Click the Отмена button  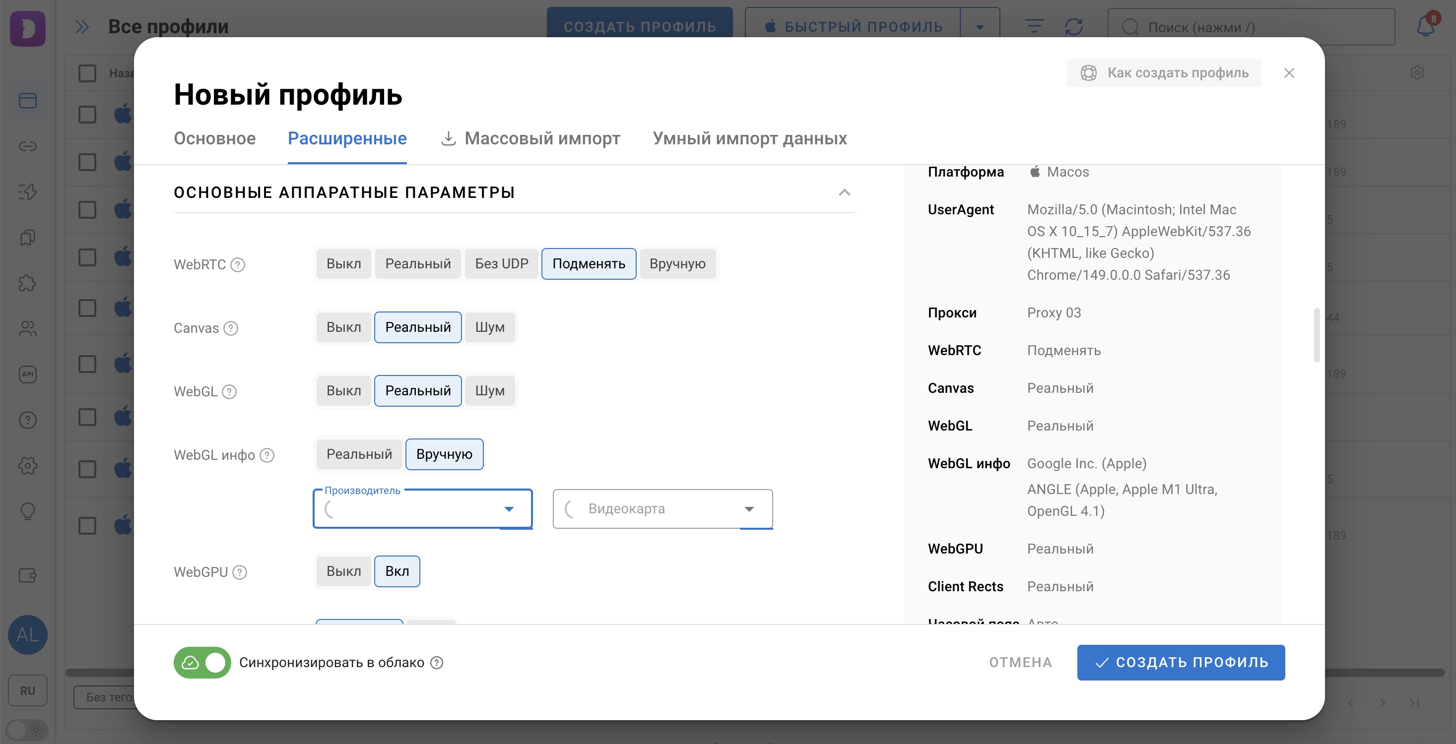[1020, 663]
